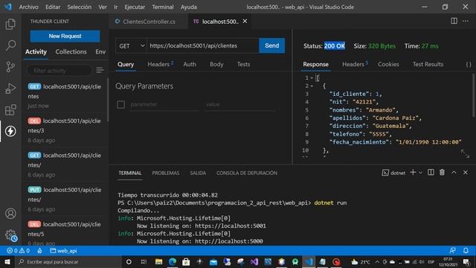Open the Search view in activity bar
The height and width of the screenshot is (268, 476).
[10, 45]
